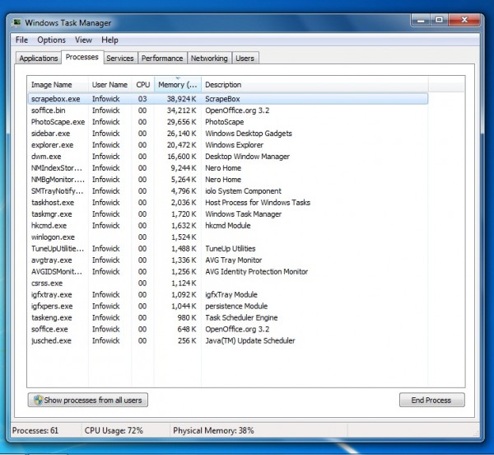Screen dimensions: 494x455
Task: Click the Desktop Window Manager description
Action: coord(247,157)
